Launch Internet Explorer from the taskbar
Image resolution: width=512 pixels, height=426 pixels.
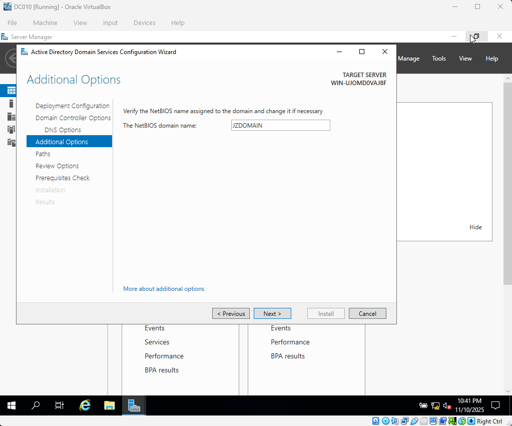point(85,405)
